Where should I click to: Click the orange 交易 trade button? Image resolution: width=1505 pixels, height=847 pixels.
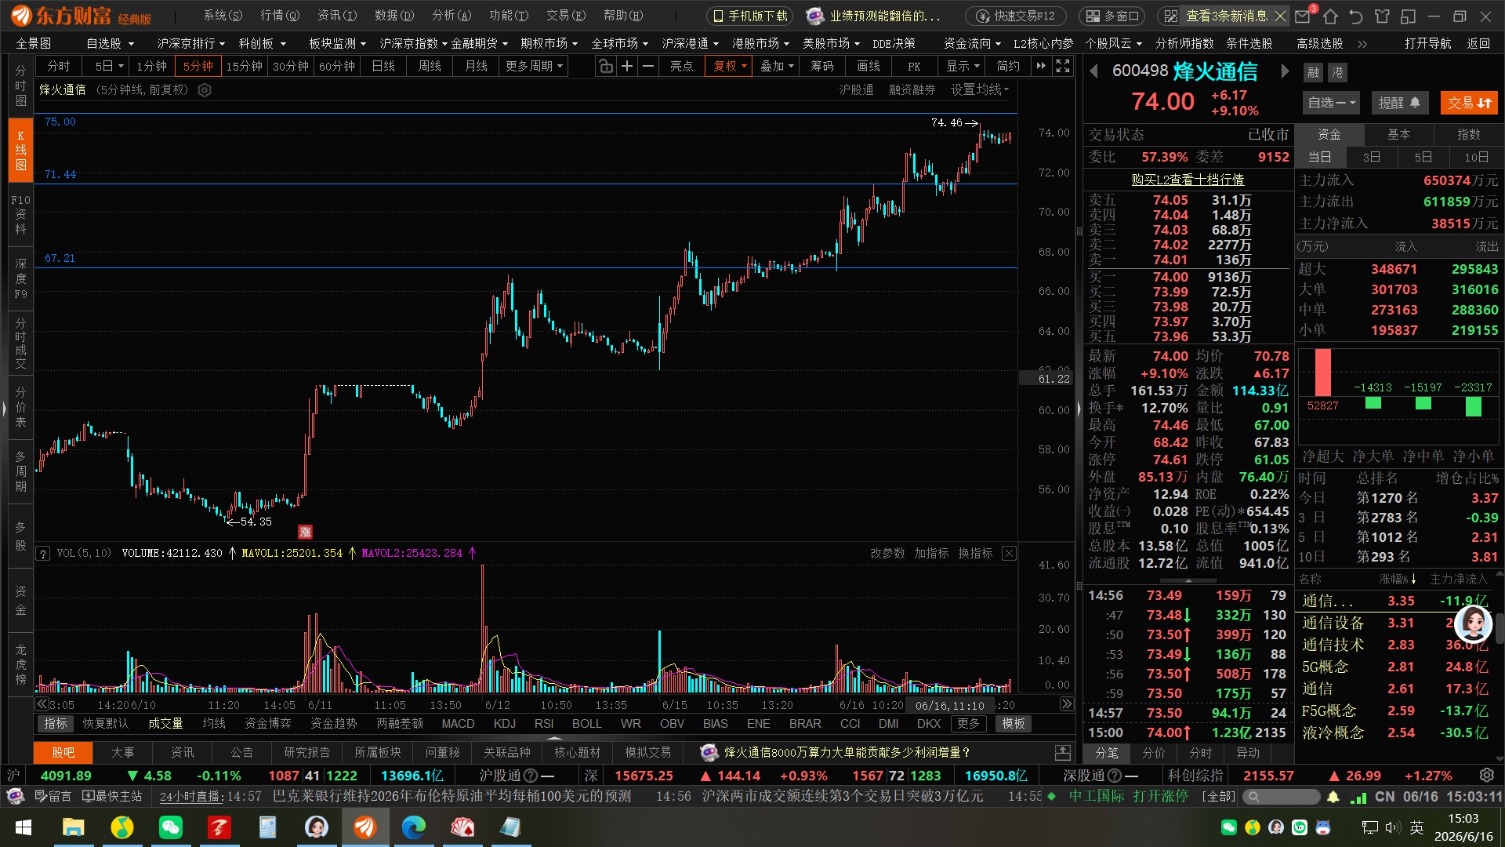tap(1469, 103)
